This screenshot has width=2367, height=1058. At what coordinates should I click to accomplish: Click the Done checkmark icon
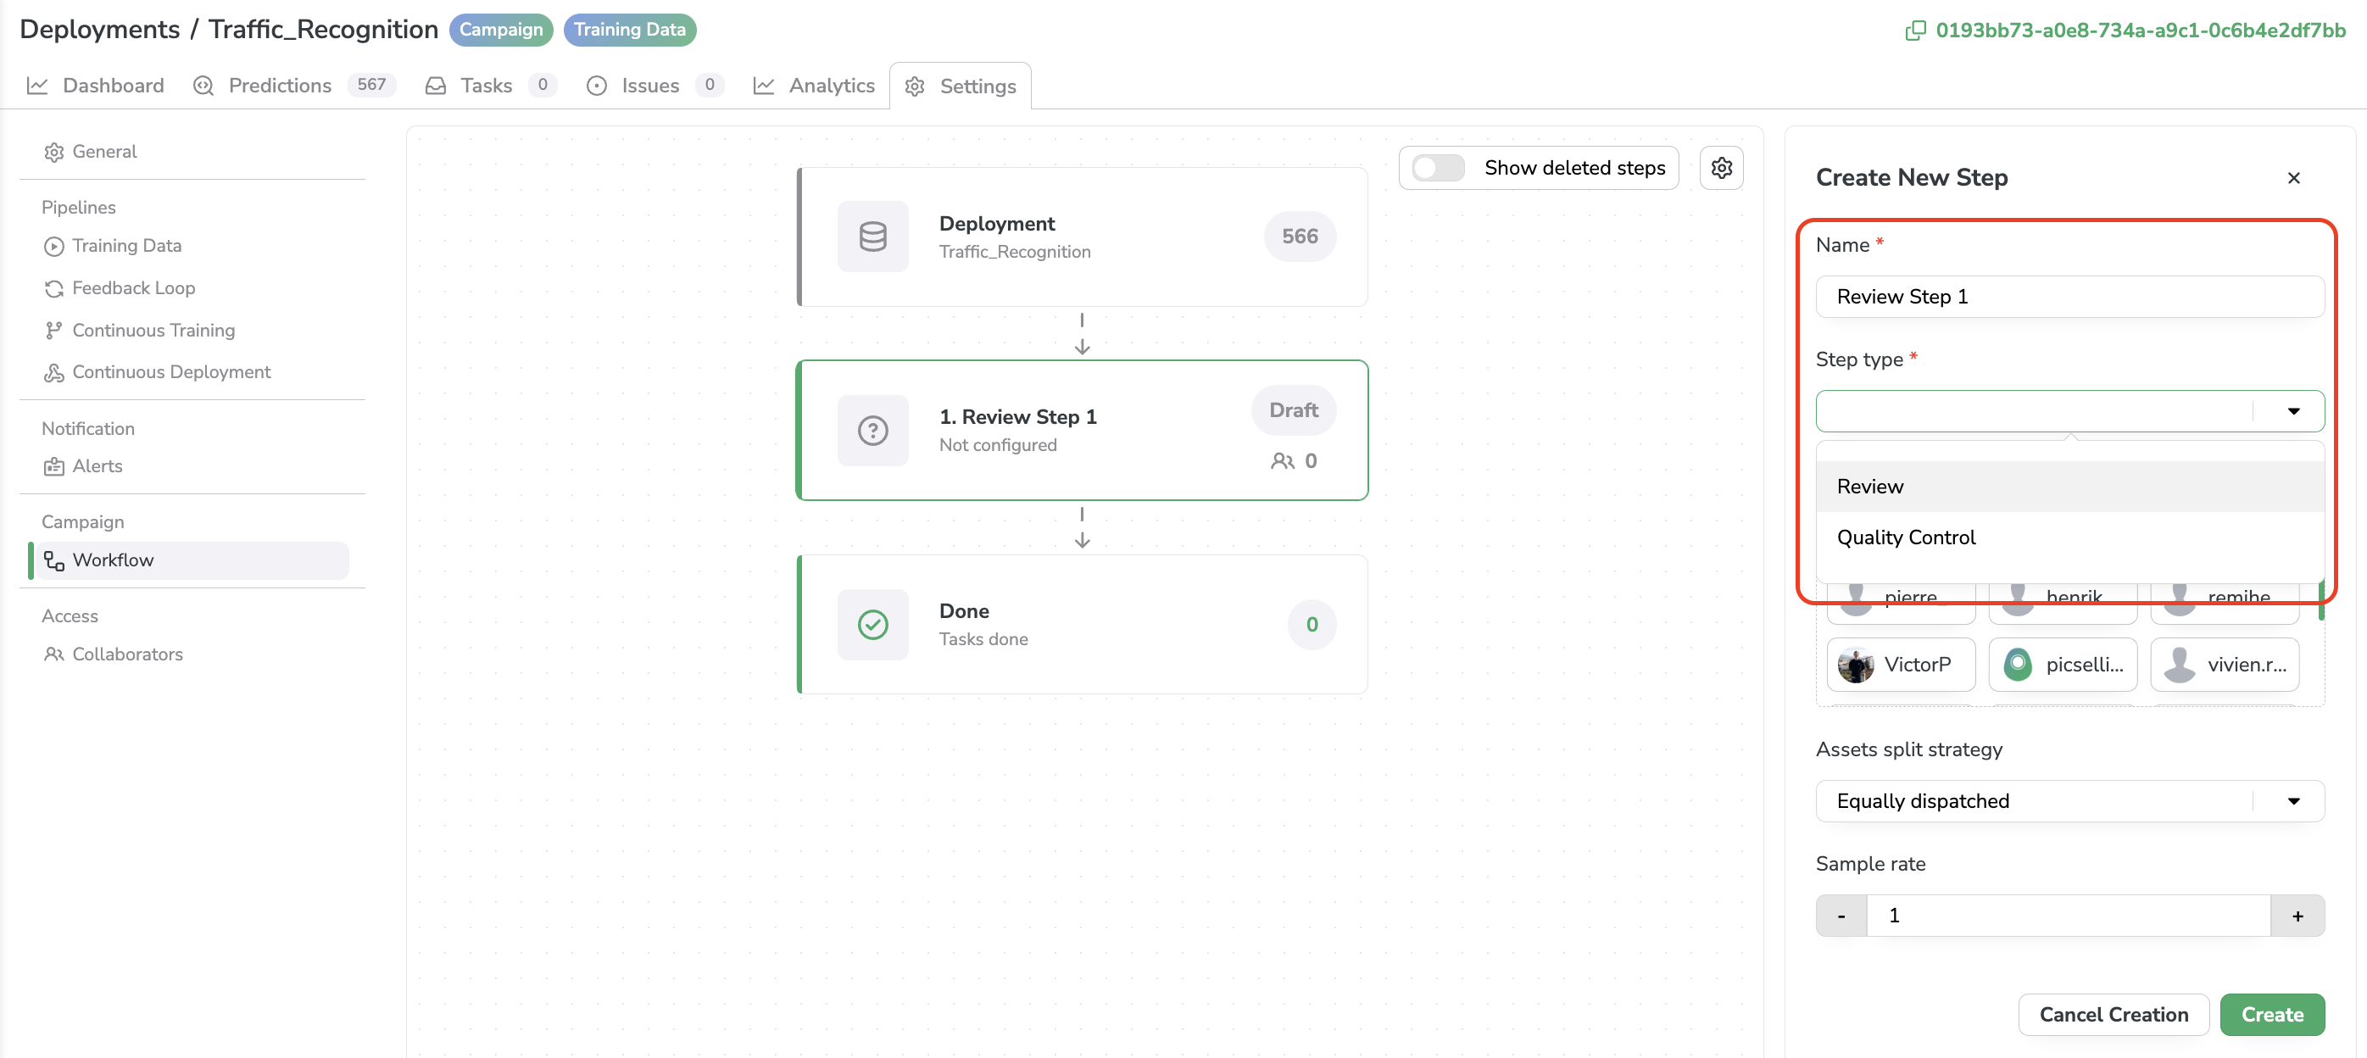point(874,621)
